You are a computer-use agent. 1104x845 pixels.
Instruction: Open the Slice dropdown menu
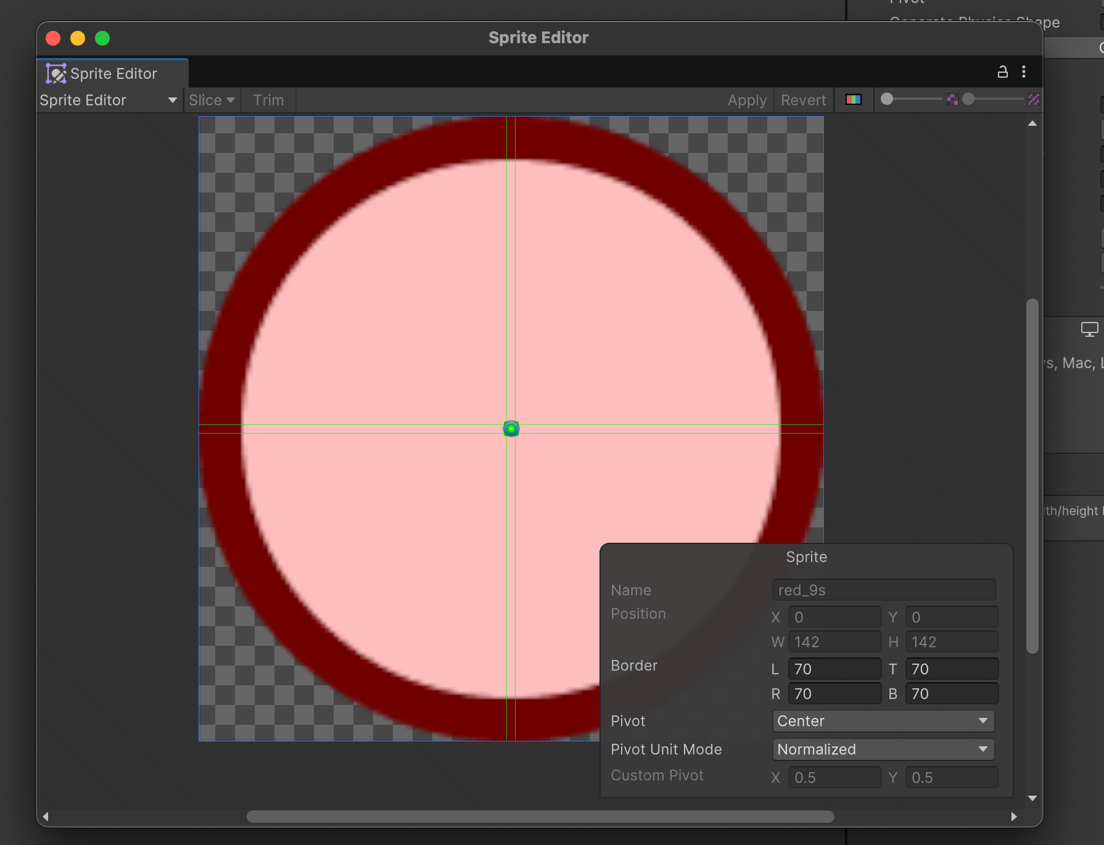click(x=212, y=100)
